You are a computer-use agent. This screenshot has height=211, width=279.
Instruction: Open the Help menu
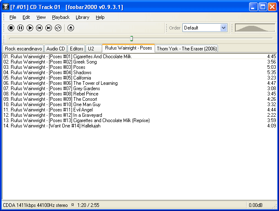point(100,17)
